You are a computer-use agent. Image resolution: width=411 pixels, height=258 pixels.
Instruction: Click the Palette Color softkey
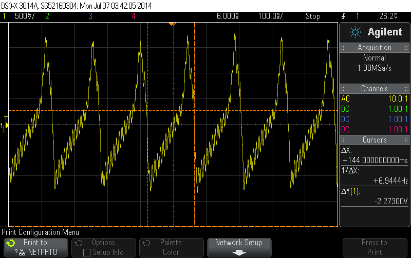point(172,247)
